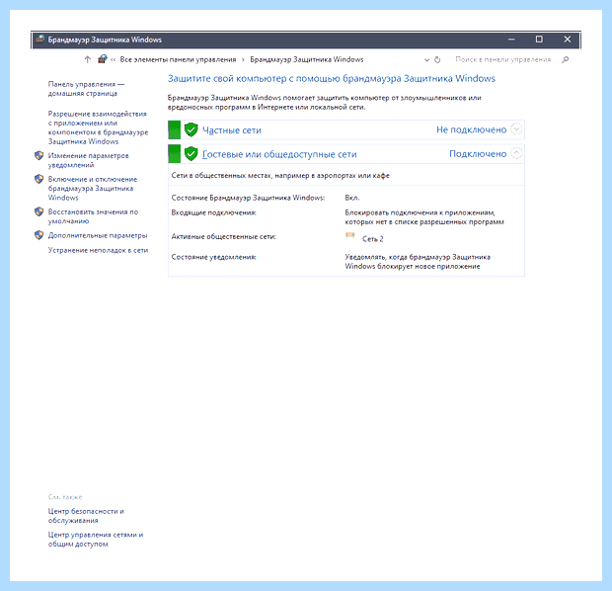Open Включение и отключение брандмауэра link
The width and height of the screenshot is (612, 591).
click(x=93, y=189)
